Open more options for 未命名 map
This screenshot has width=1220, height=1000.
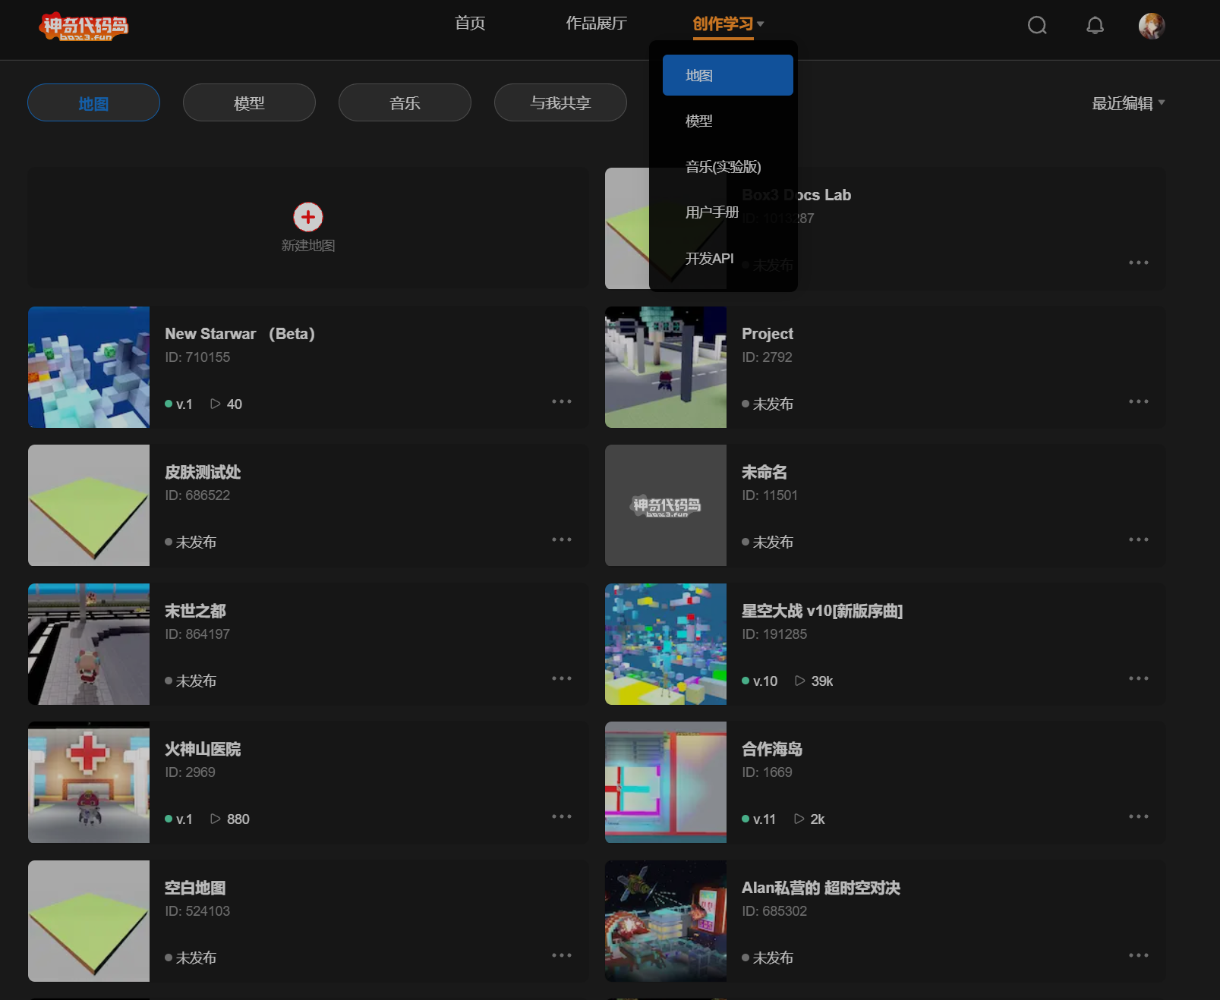click(1139, 539)
